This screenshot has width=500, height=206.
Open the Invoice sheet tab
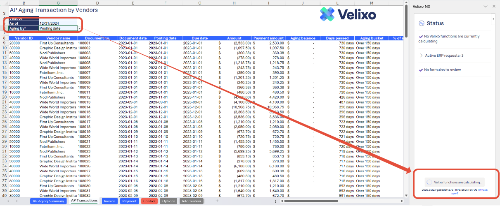point(109,201)
